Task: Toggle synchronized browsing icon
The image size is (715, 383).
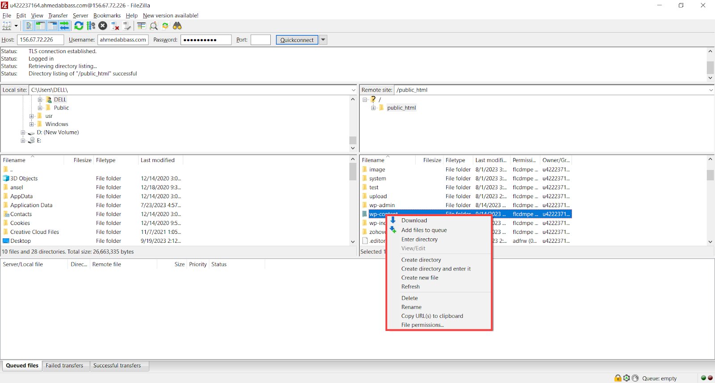Action: [x=165, y=26]
